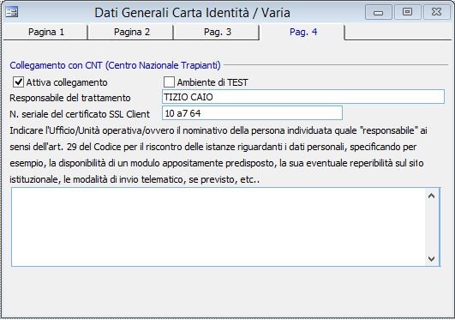
Task: Click the text area scroll up arrow
Action: tap(432, 196)
